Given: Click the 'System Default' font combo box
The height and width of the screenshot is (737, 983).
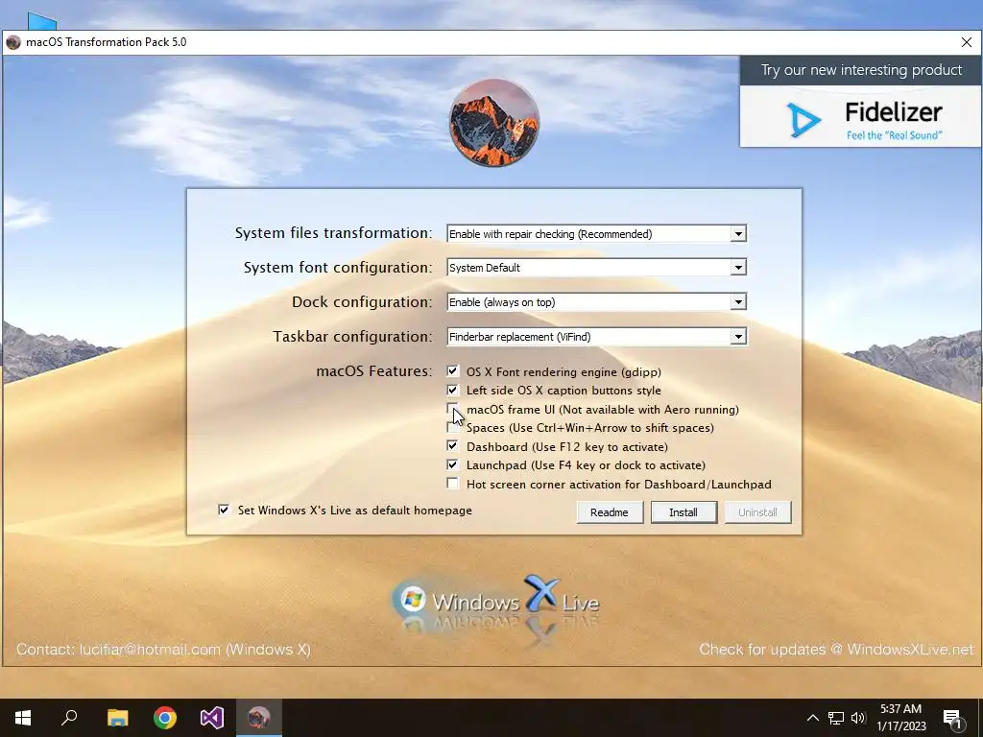Looking at the screenshot, I should [596, 268].
